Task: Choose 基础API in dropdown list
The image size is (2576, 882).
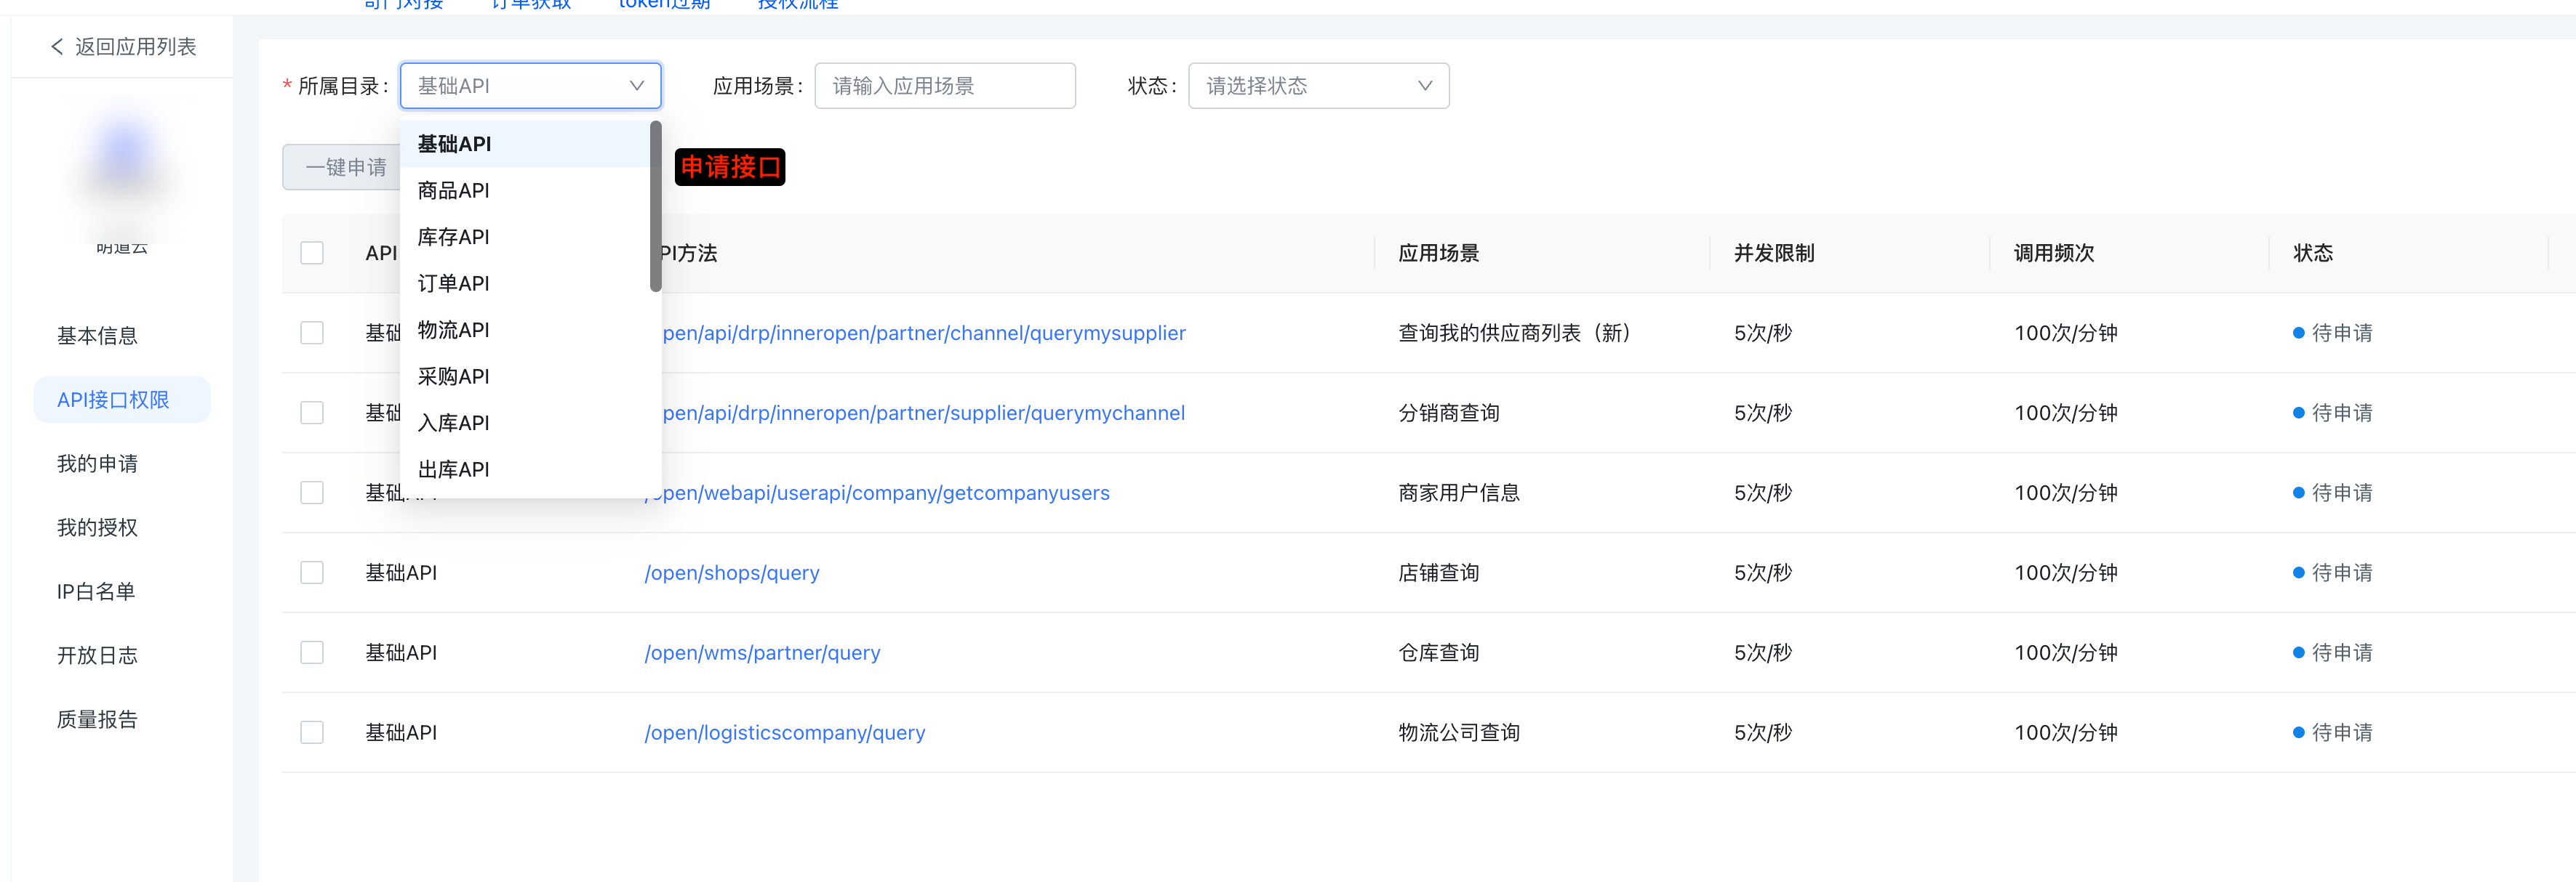Action: pyautogui.click(x=525, y=144)
